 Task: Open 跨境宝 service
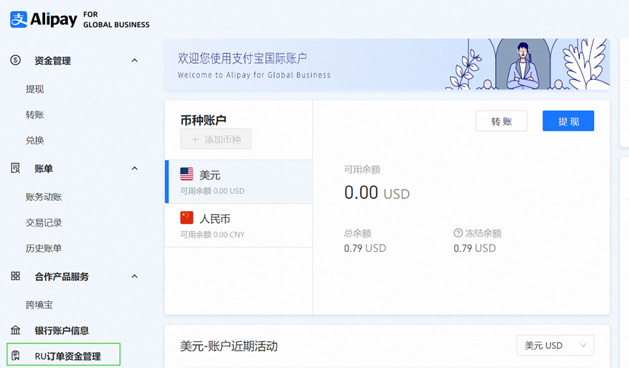click(39, 305)
